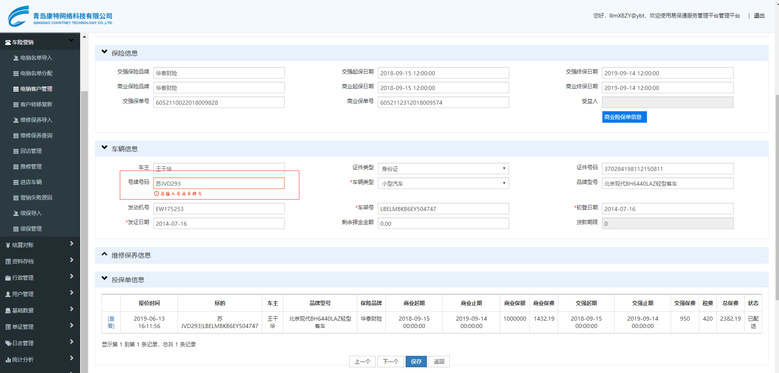Click the 车主 column header
The width and height of the screenshot is (779, 373).
[x=273, y=303]
